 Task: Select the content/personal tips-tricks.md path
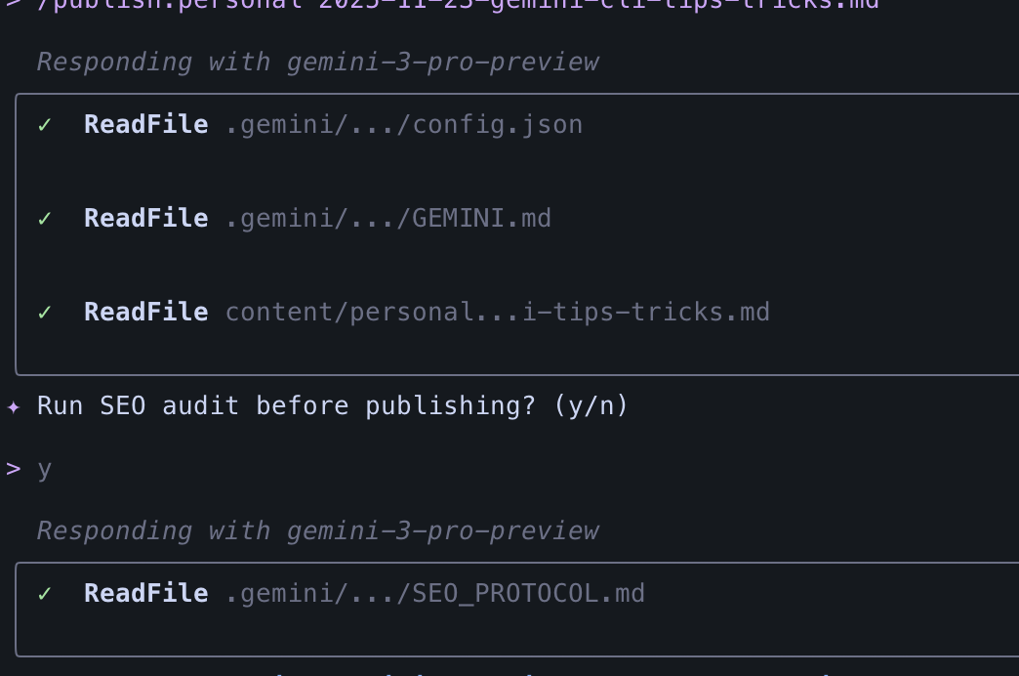[x=498, y=312]
